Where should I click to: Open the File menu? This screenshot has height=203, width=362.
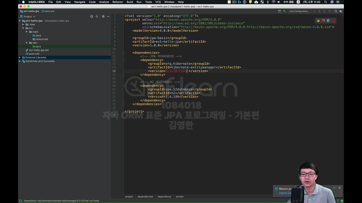click(x=50, y=2)
